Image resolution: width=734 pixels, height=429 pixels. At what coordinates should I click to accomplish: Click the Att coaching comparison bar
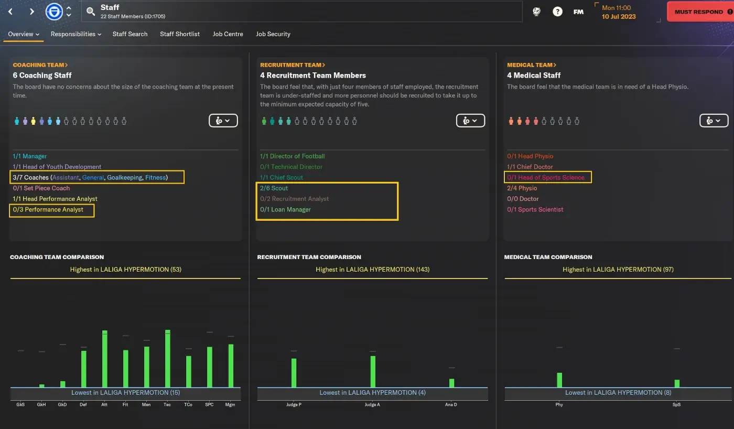point(104,359)
